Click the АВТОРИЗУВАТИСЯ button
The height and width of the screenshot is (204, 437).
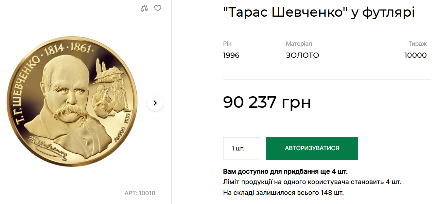(x=312, y=149)
